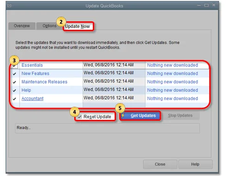Open the Options tab
226x176 pixels.
pyautogui.click(x=50, y=26)
